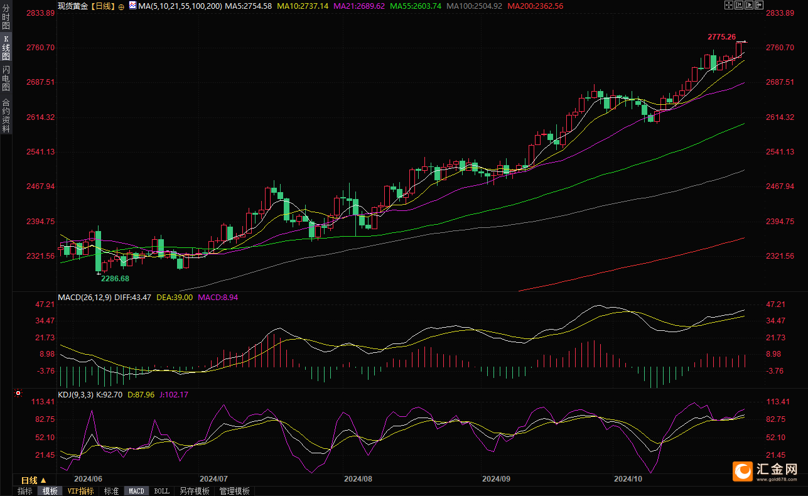808x496 pixels.
Task: Click the MA indicator chart icon
Action: click(132, 5)
